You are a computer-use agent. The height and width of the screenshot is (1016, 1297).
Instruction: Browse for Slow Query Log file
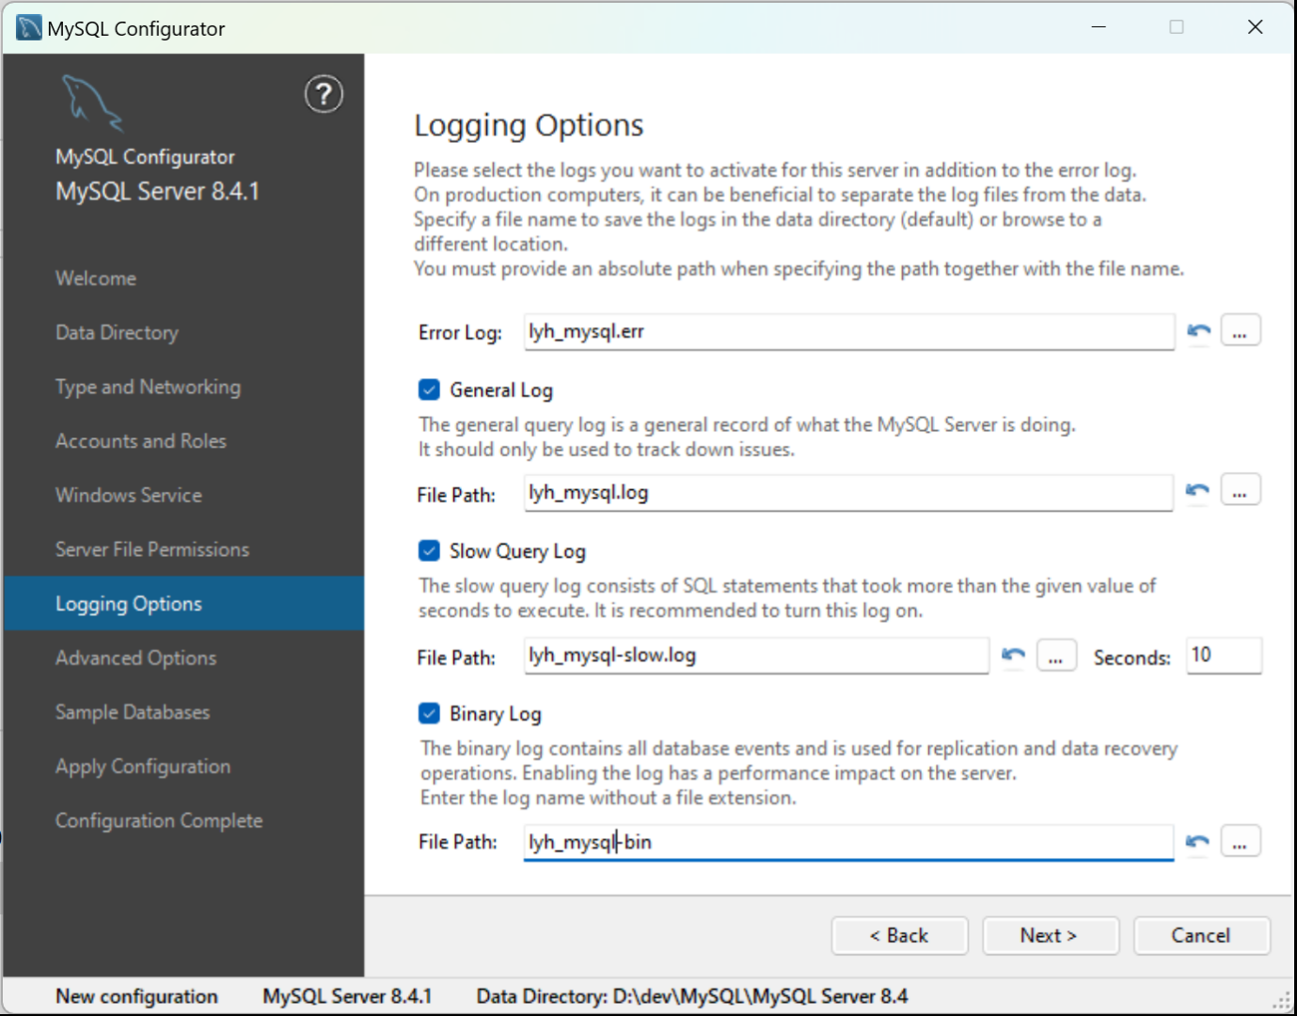coord(1055,656)
